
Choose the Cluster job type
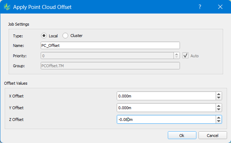pyautogui.click(x=65, y=36)
